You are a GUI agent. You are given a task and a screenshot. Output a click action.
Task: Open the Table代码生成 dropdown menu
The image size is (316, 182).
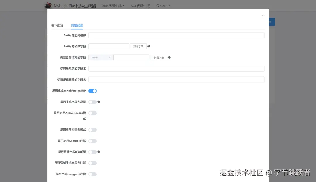[x=112, y=6]
